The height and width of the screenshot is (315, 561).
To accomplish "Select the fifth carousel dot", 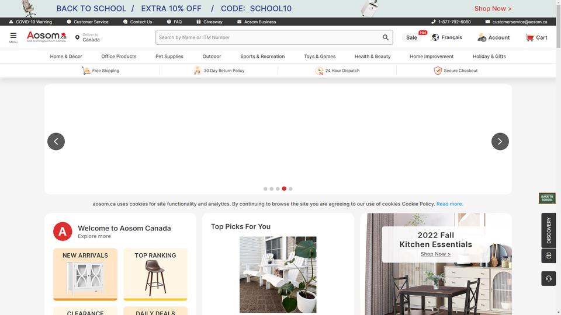I will pos(290,189).
